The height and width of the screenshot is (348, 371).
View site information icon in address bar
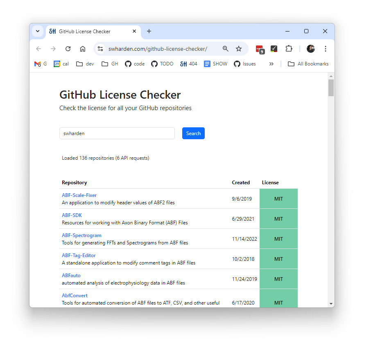[100, 49]
